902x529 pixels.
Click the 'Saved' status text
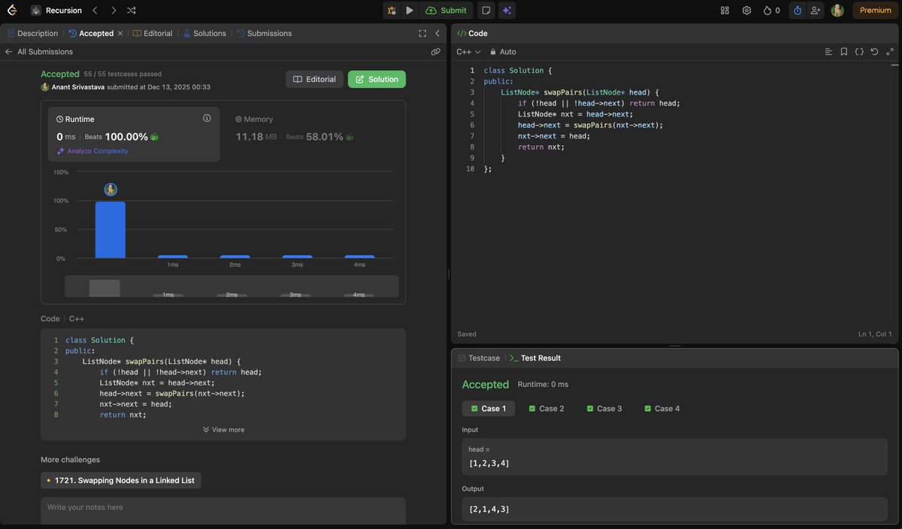tap(467, 334)
